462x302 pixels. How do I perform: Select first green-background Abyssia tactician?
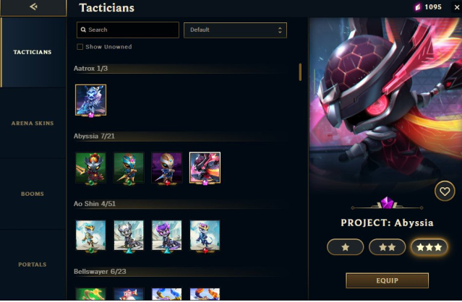91,168
